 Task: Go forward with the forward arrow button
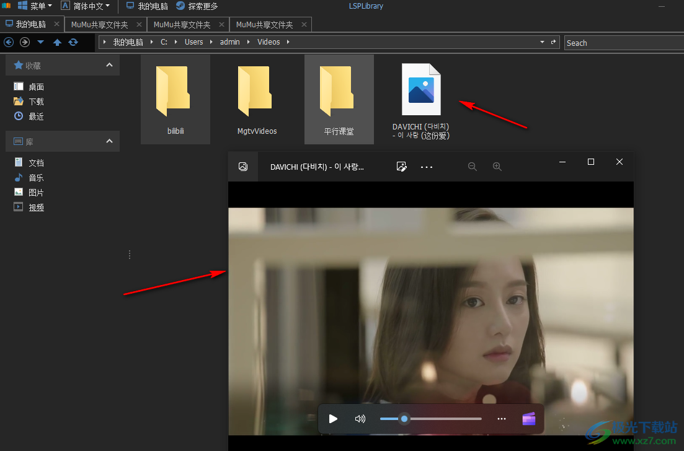[x=25, y=42]
